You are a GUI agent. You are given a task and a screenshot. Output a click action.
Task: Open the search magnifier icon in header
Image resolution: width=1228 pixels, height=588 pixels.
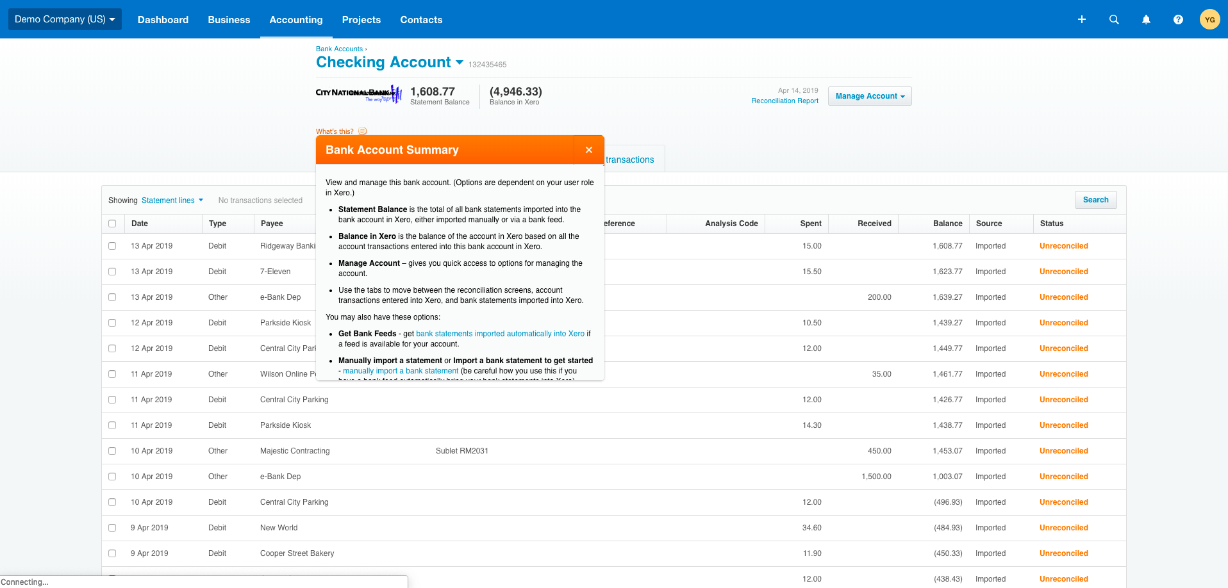[1114, 19]
